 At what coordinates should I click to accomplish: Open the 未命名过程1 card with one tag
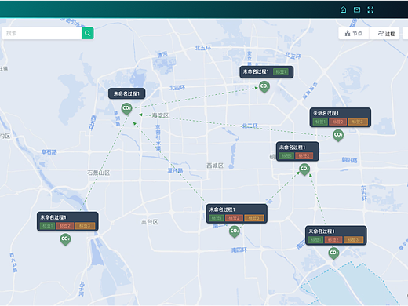(267, 71)
